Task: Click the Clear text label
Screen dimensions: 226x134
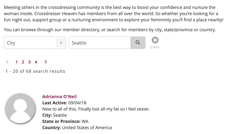Action: 155,47
